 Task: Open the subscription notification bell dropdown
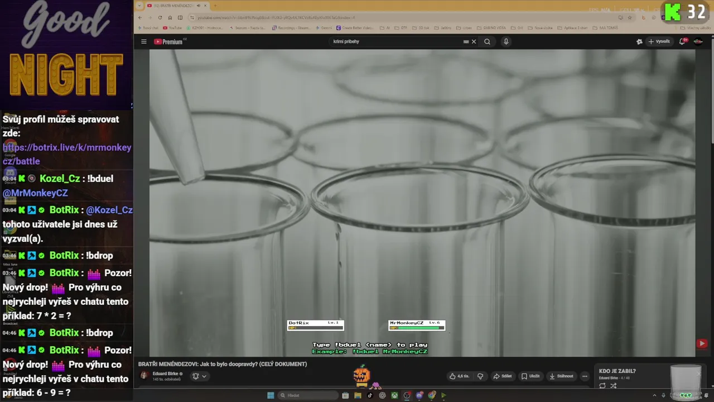(x=199, y=376)
